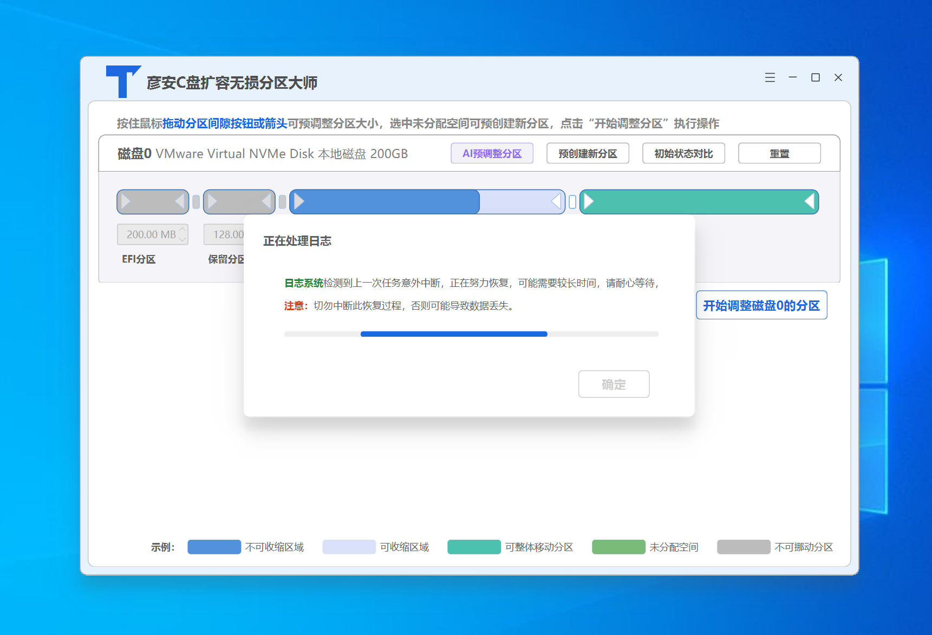Click the red 注意 warning text

tap(296, 306)
